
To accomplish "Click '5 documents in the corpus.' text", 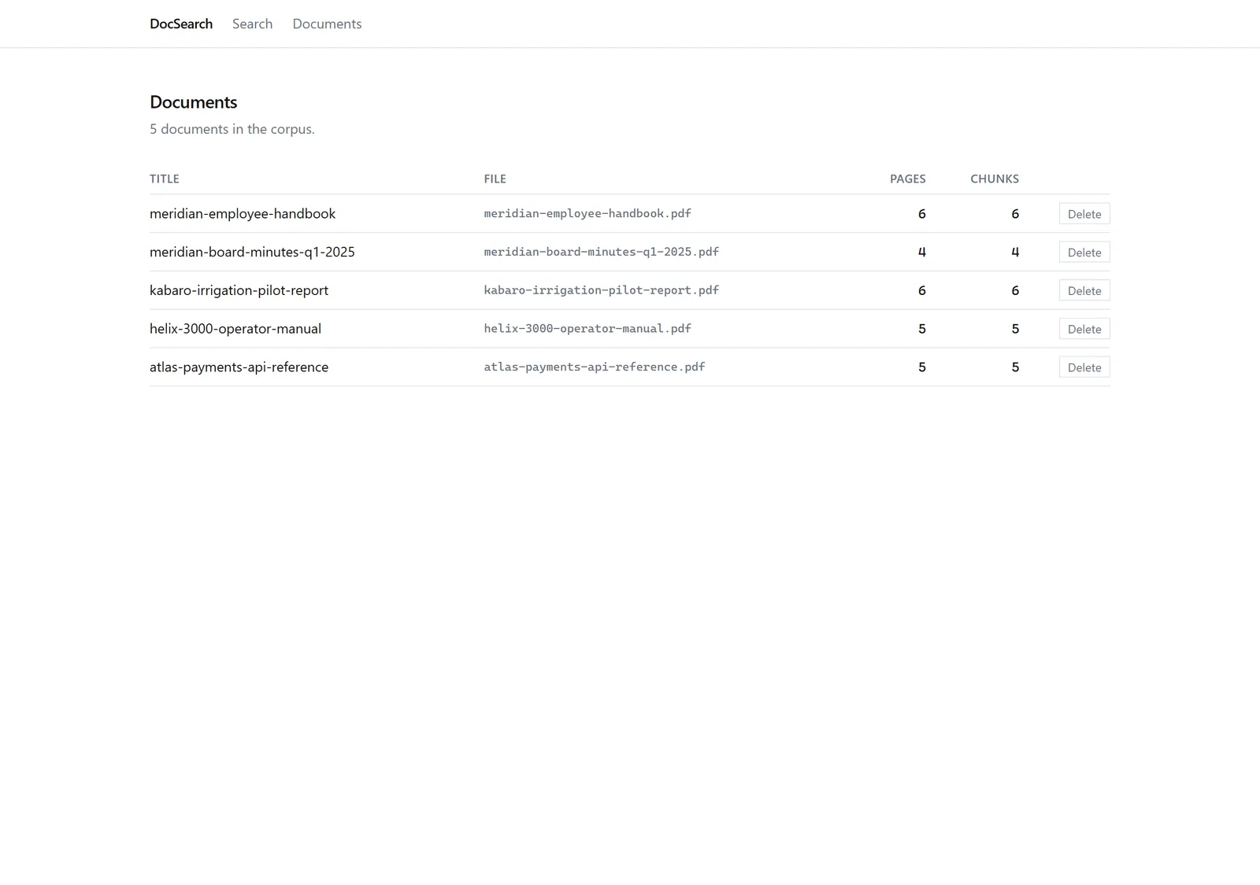I will coord(232,129).
